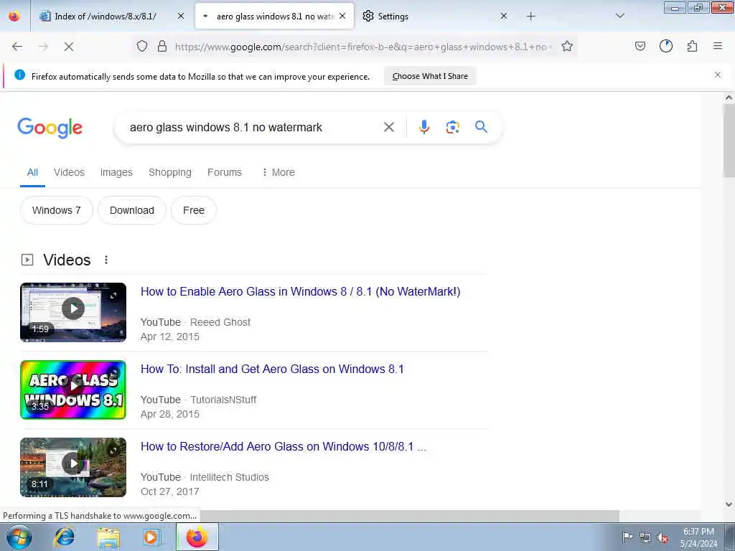Click the vertical scrollbar thumb

point(729,140)
